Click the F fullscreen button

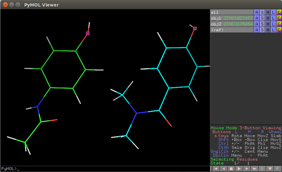point(277,169)
